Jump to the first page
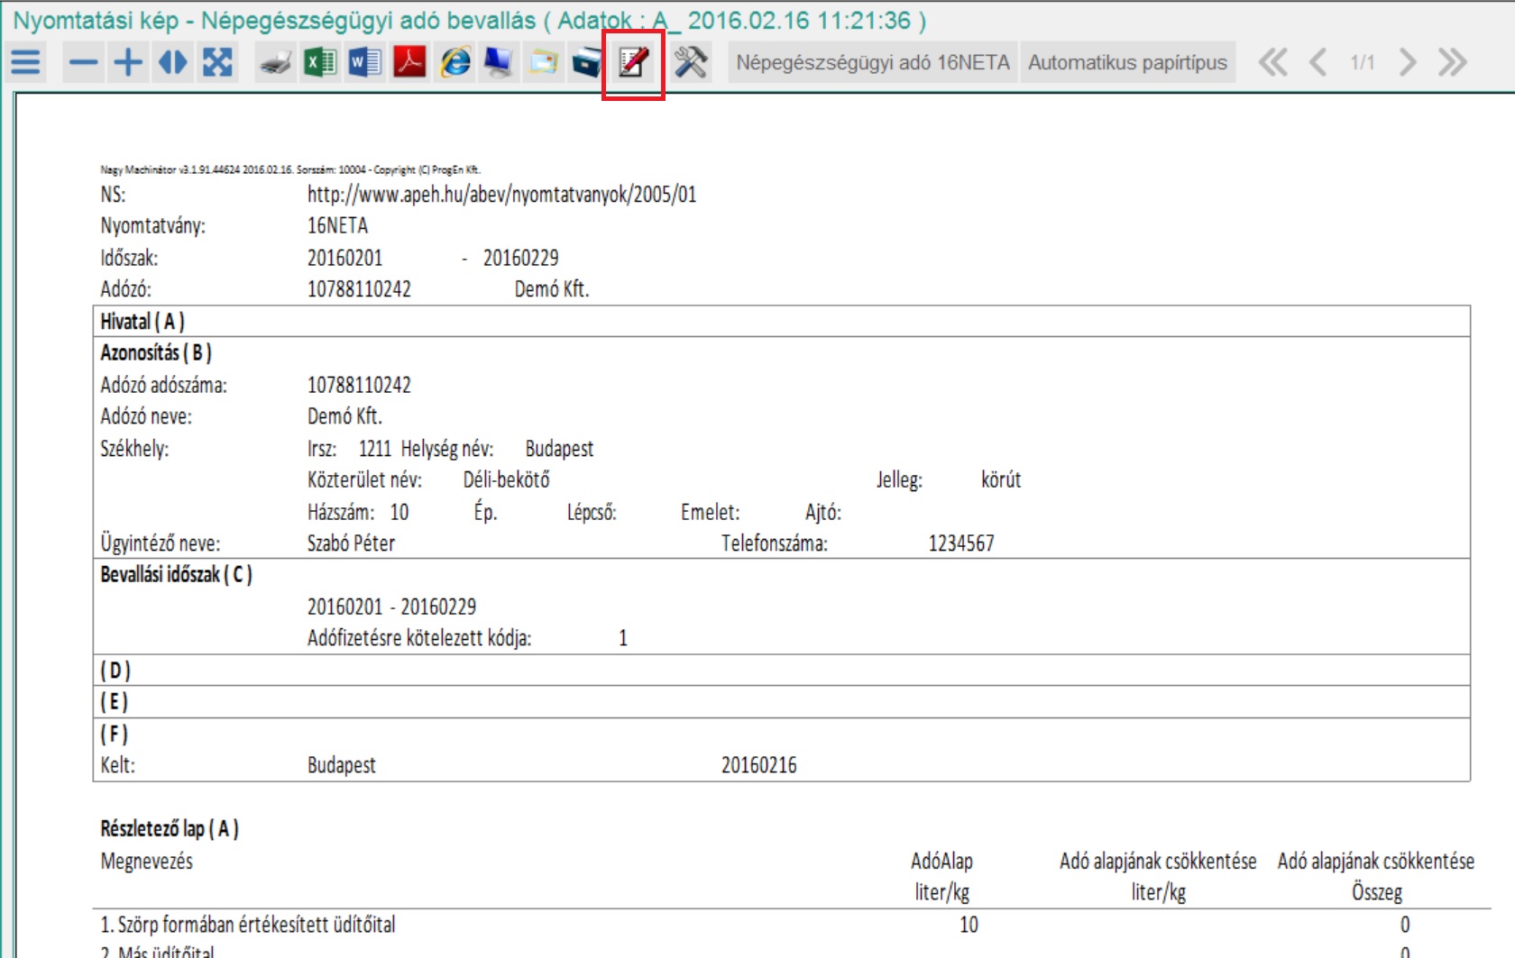 click(x=1273, y=62)
